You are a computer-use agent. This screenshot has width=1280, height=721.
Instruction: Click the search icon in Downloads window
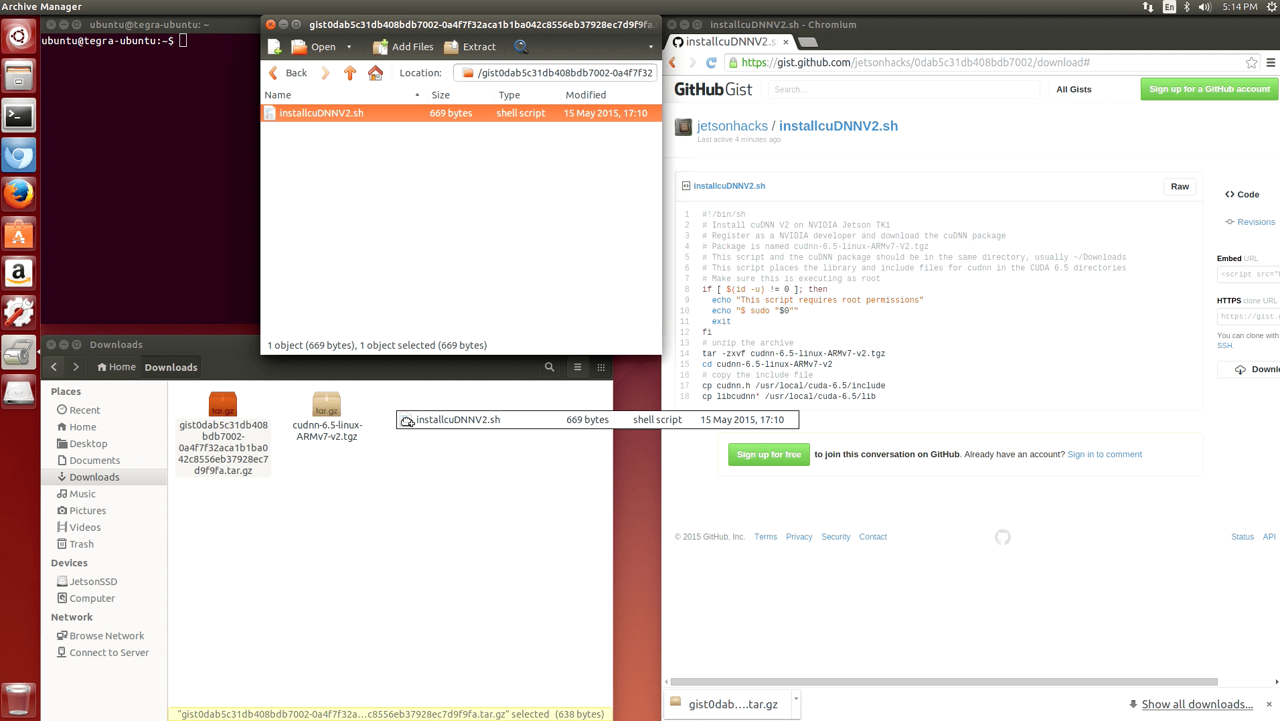549,367
